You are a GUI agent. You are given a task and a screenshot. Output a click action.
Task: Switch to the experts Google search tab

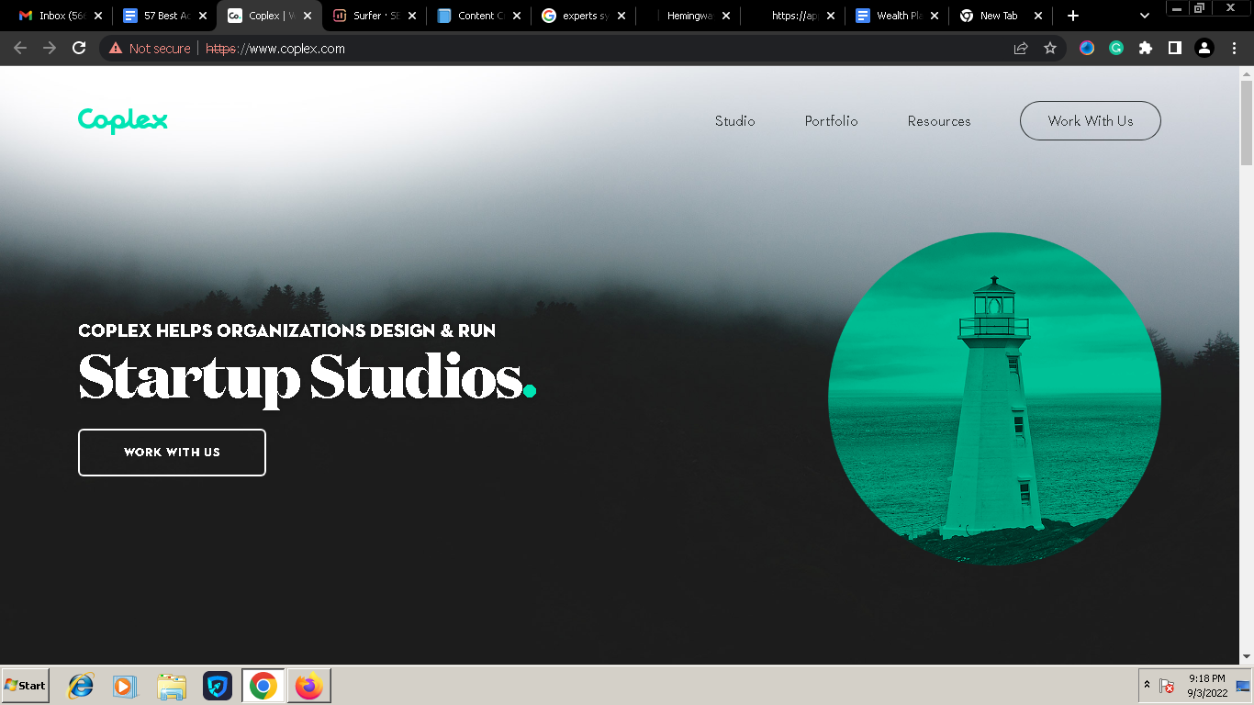pos(583,16)
